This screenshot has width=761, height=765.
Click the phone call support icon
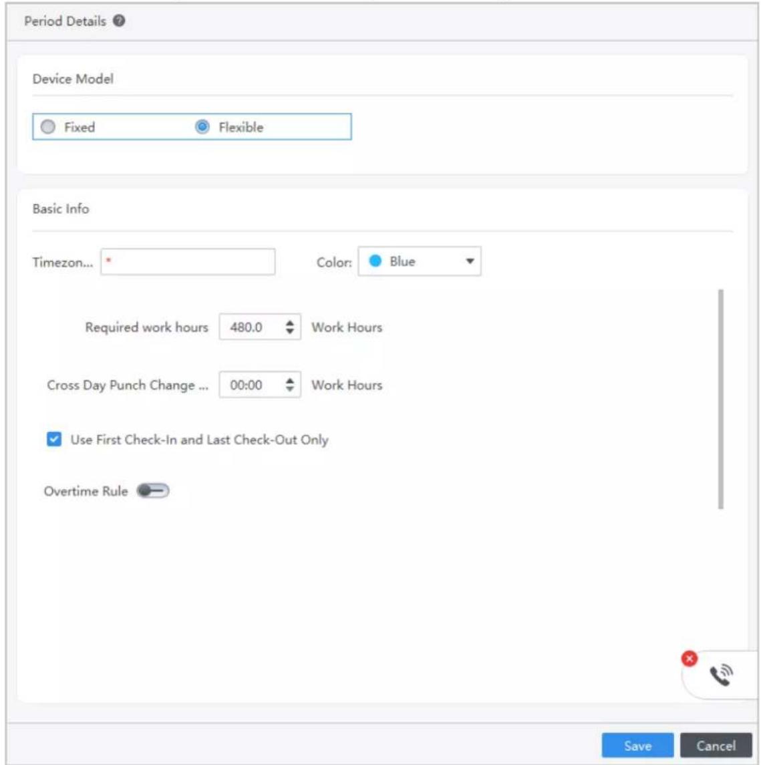721,675
